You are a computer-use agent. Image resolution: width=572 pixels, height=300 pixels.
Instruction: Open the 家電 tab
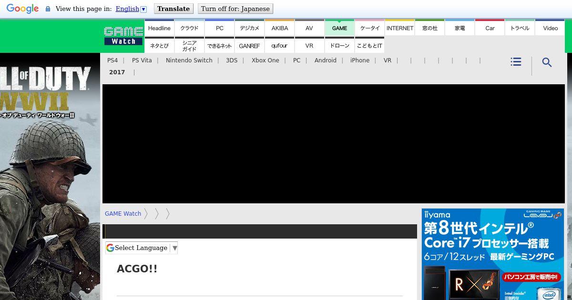460,28
